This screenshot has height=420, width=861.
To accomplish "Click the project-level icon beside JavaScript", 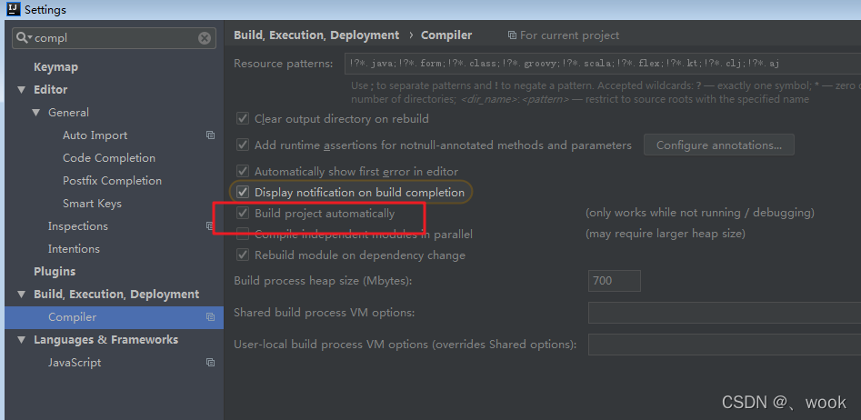I will pyautogui.click(x=210, y=363).
